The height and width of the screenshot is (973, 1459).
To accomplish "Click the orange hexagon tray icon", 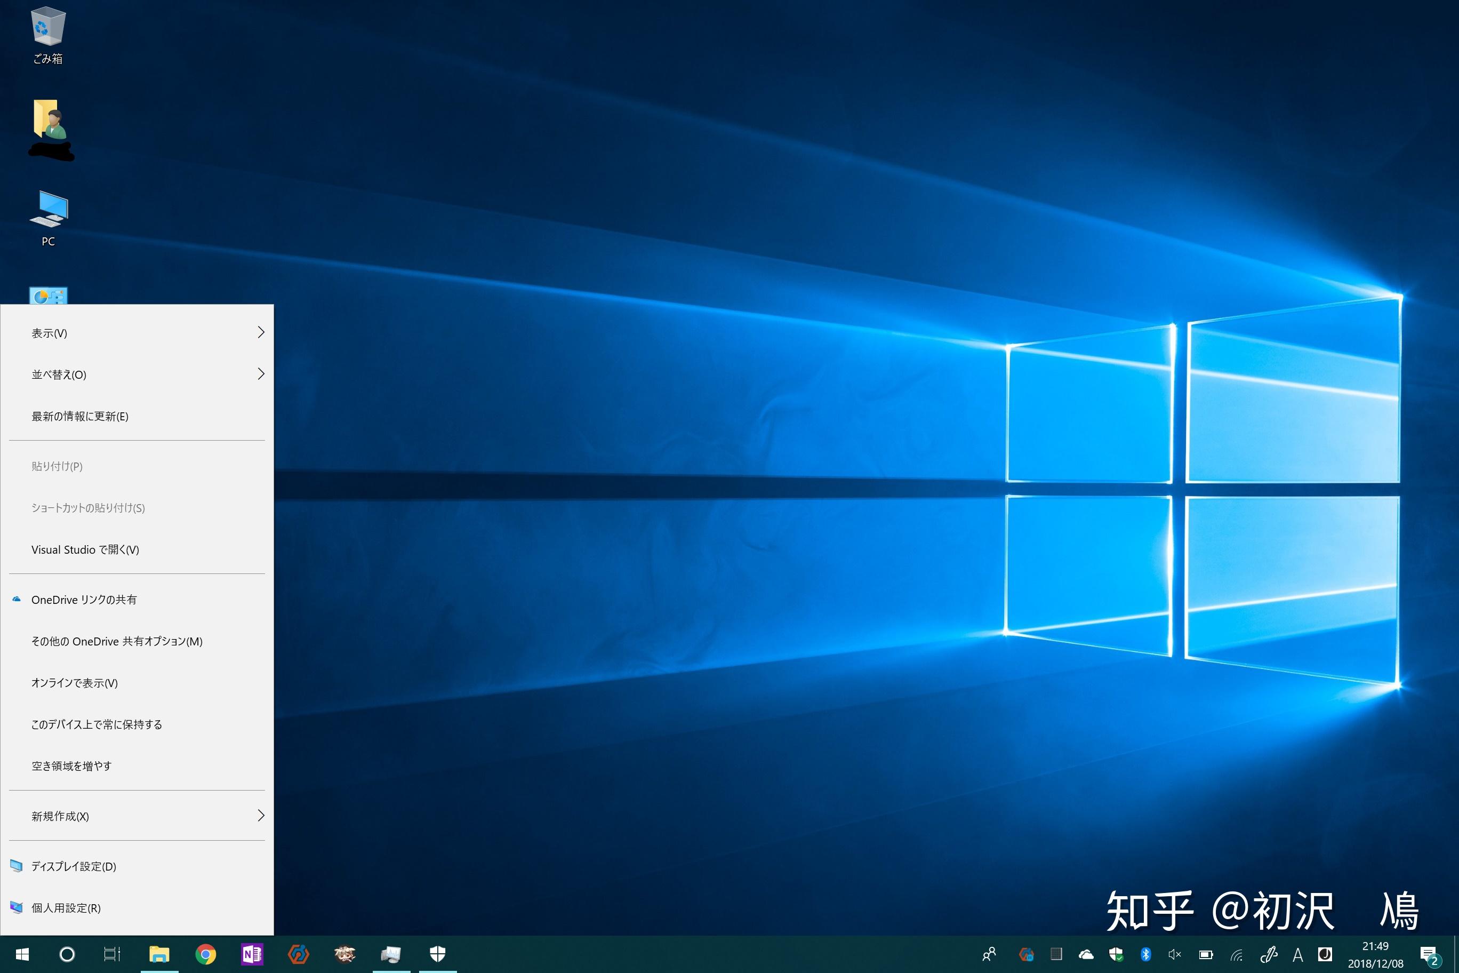I will [x=1027, y=954].
